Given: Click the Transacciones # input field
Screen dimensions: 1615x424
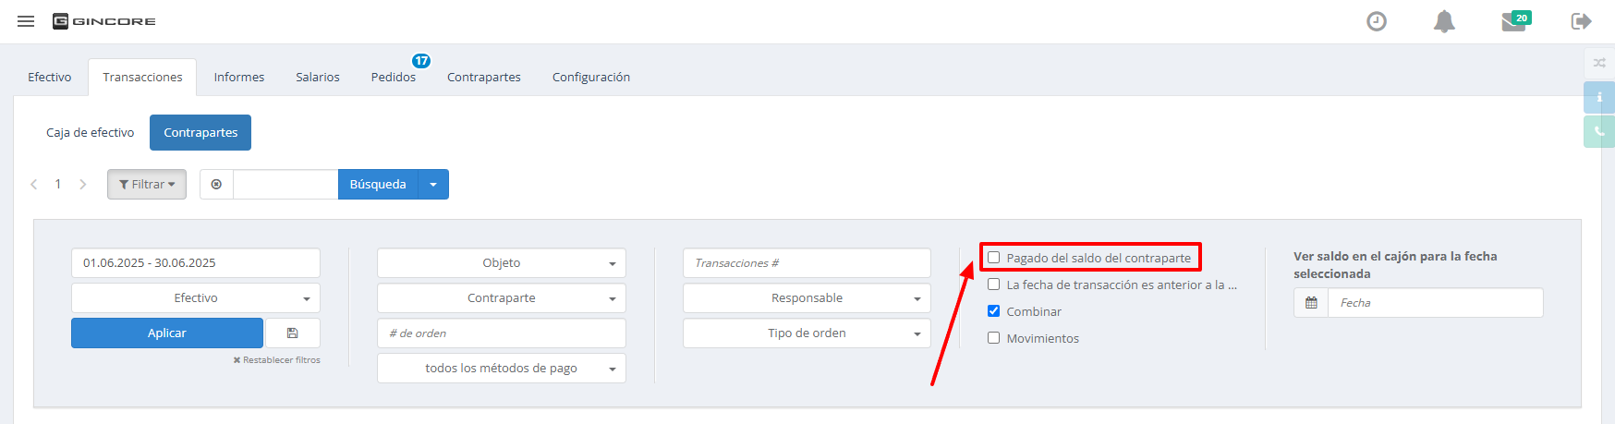Looking at the screenshot, I should [807, 263].
